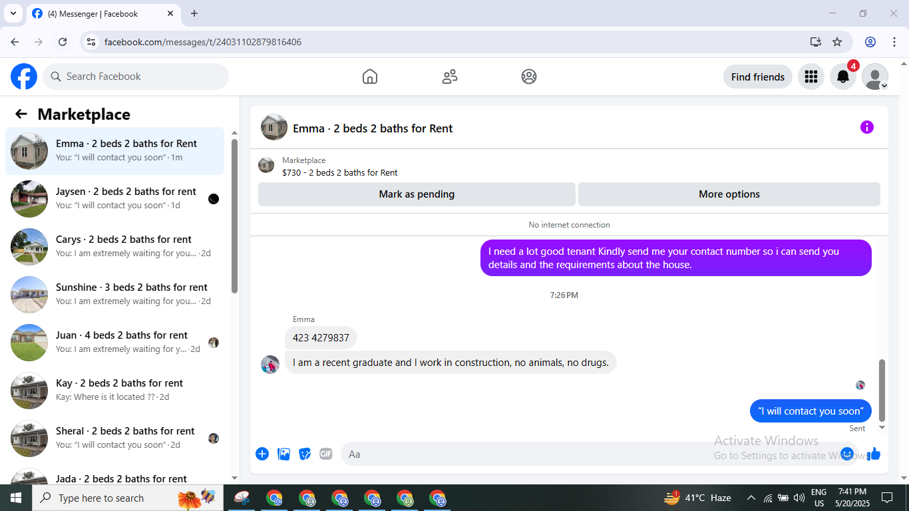
Task: Expand the tab search dropdown arrow
Action: (13, 13)
